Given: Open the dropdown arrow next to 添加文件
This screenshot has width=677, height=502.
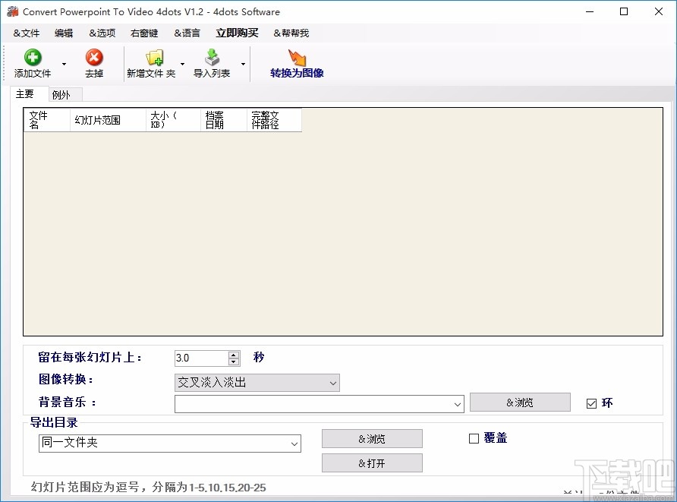Looking at the screenshot, I should click(64, 64).
